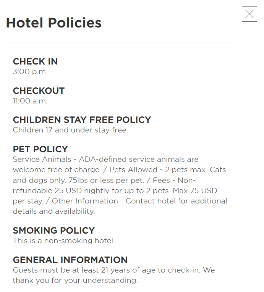The image size is (264, 292).
Task: Click the 3:00 p.m. check-in time
Action: pyautogui.click(x=30, y=71)
